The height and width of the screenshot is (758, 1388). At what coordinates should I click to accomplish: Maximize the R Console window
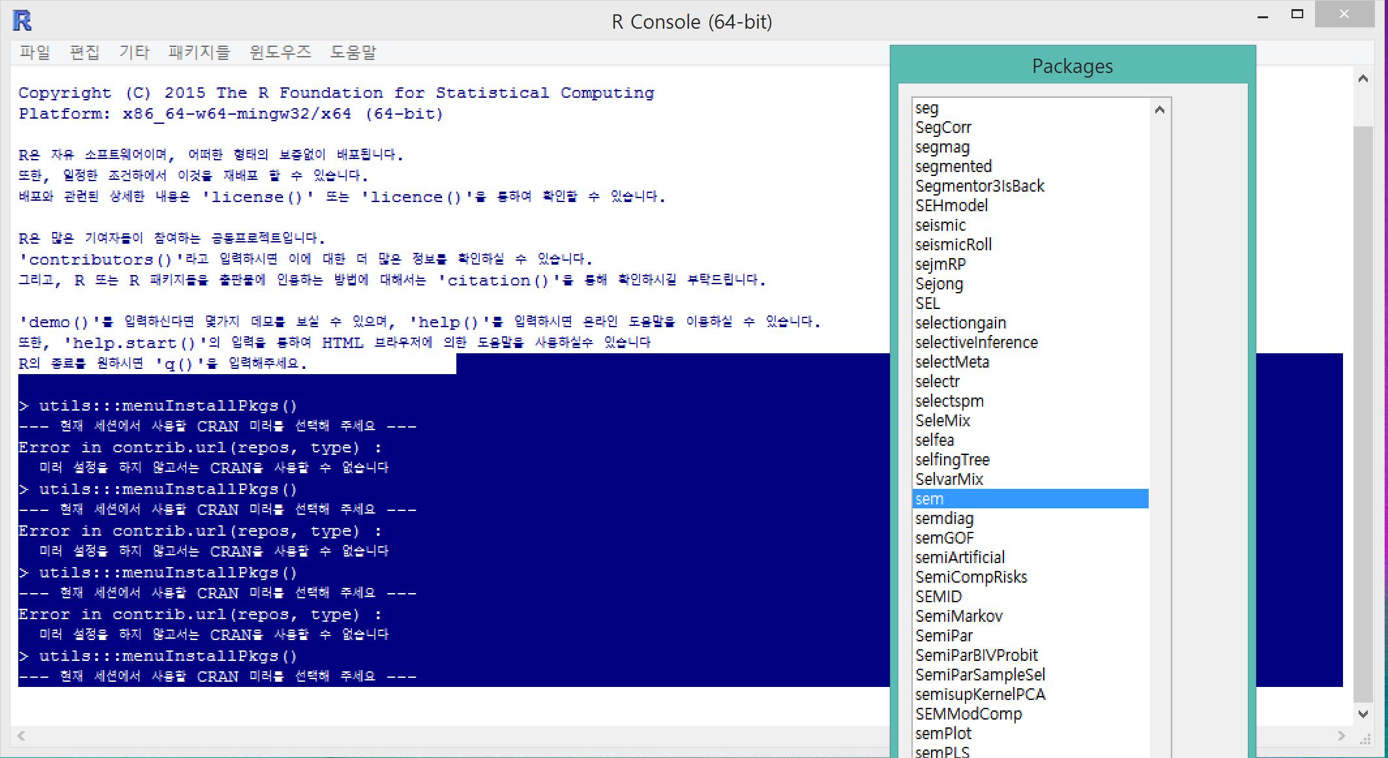click(x=1297, y=14)
